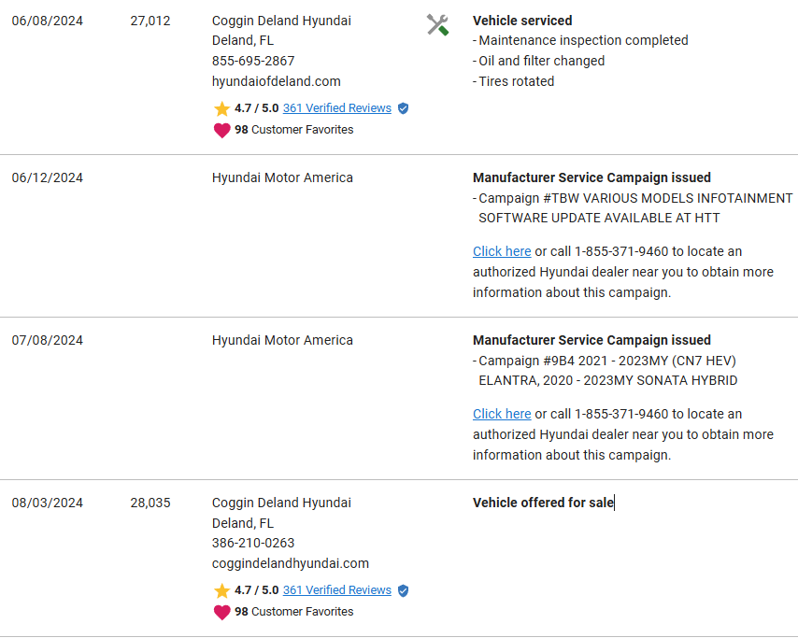Click here link for Campaign #9B4

tap(502, 414)
